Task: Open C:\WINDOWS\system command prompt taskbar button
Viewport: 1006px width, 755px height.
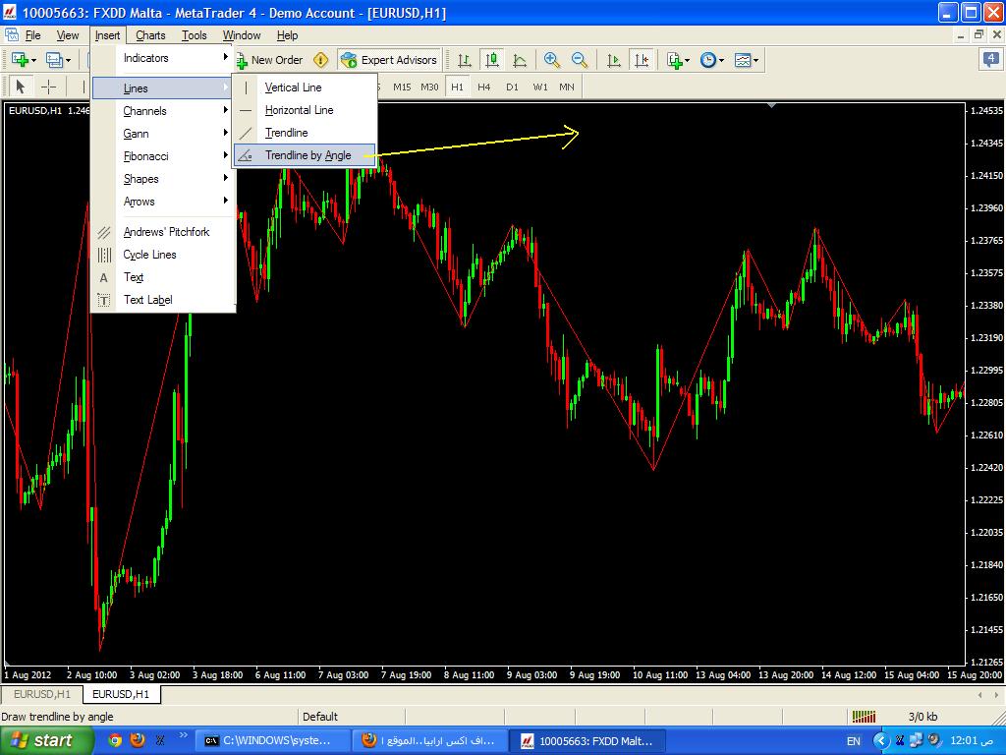Action: pyautogui.click(x=272, y=740)
